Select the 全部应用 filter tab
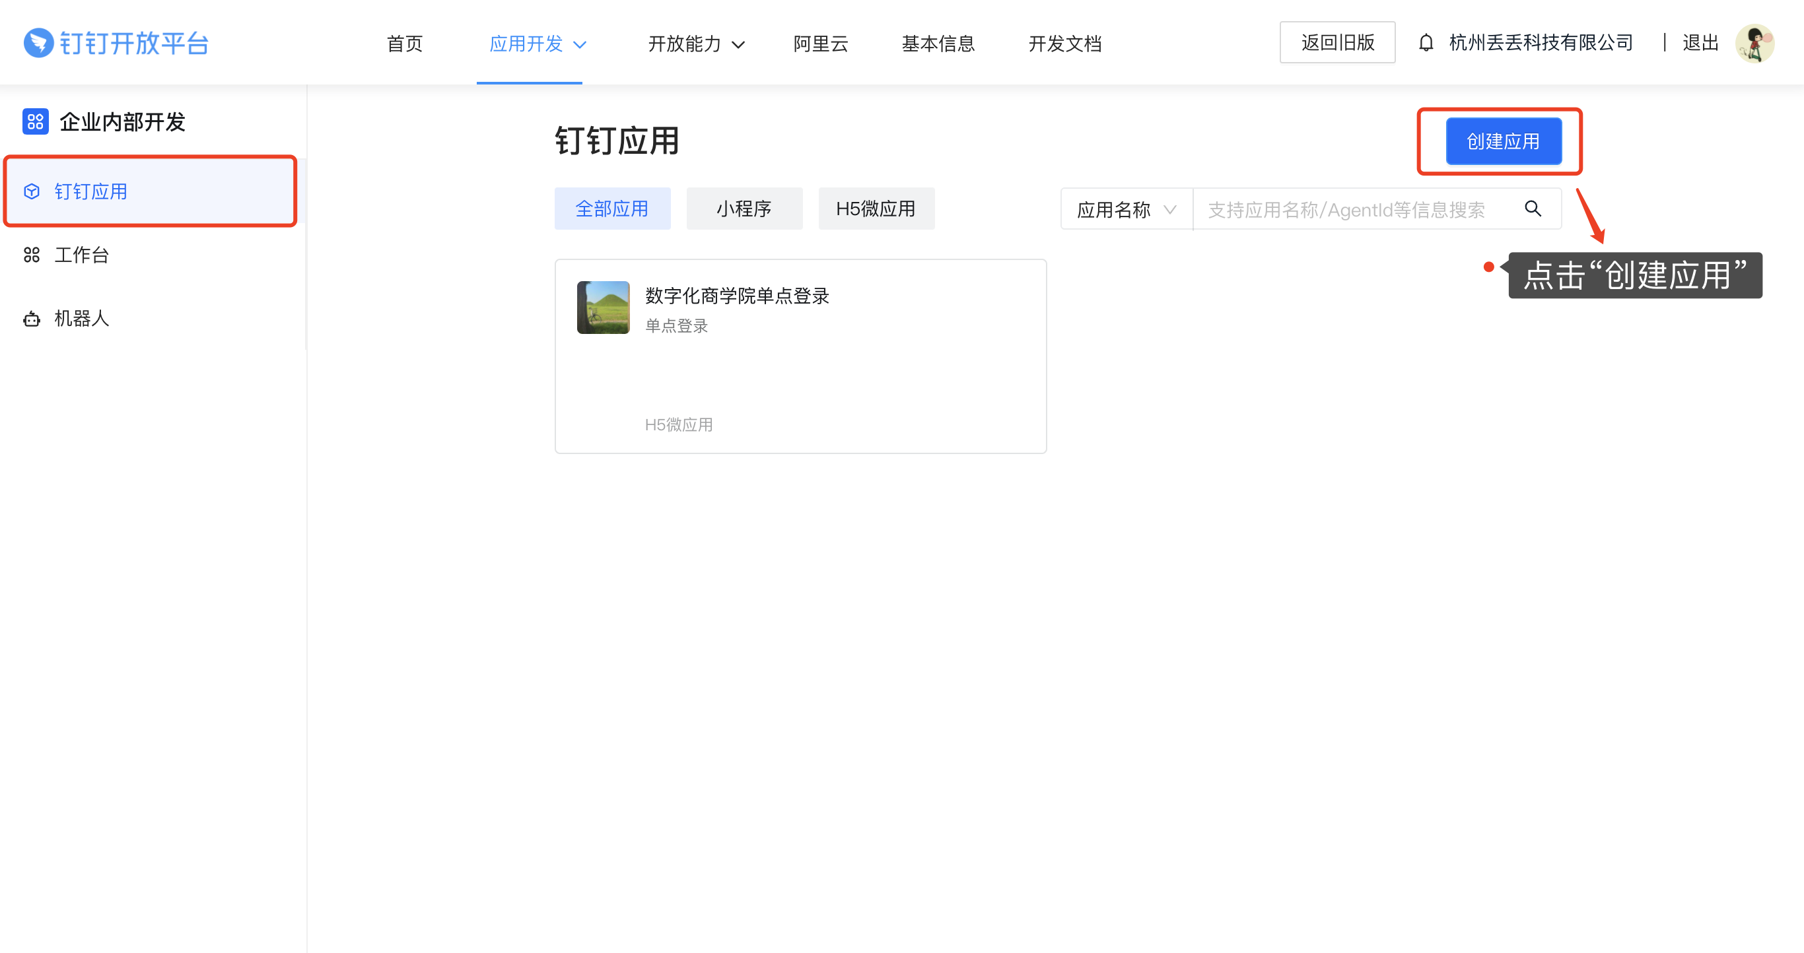 [612, 209]
